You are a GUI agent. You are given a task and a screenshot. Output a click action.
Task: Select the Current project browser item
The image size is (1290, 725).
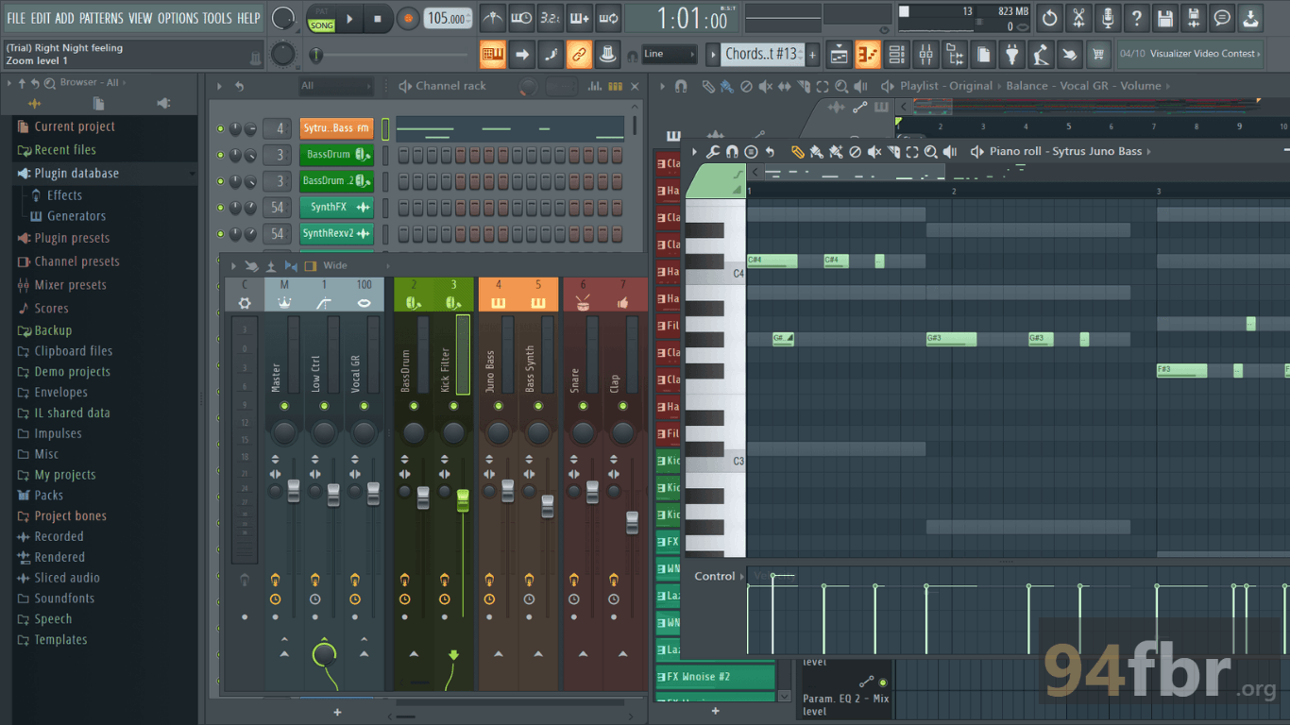tap(75, 126)
